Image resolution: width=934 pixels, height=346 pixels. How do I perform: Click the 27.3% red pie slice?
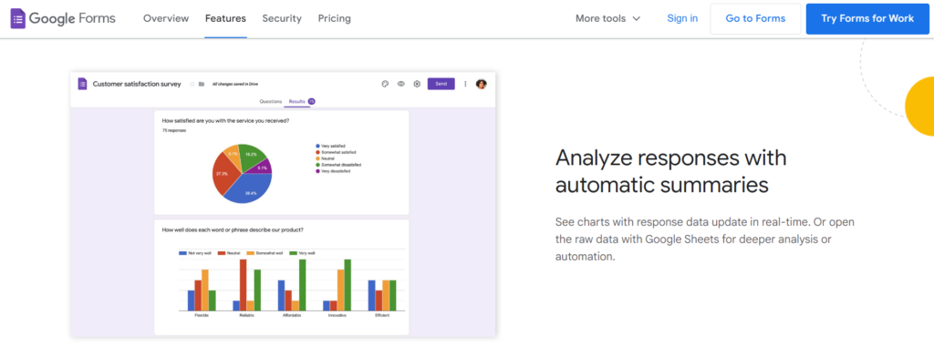click(224, 173)
